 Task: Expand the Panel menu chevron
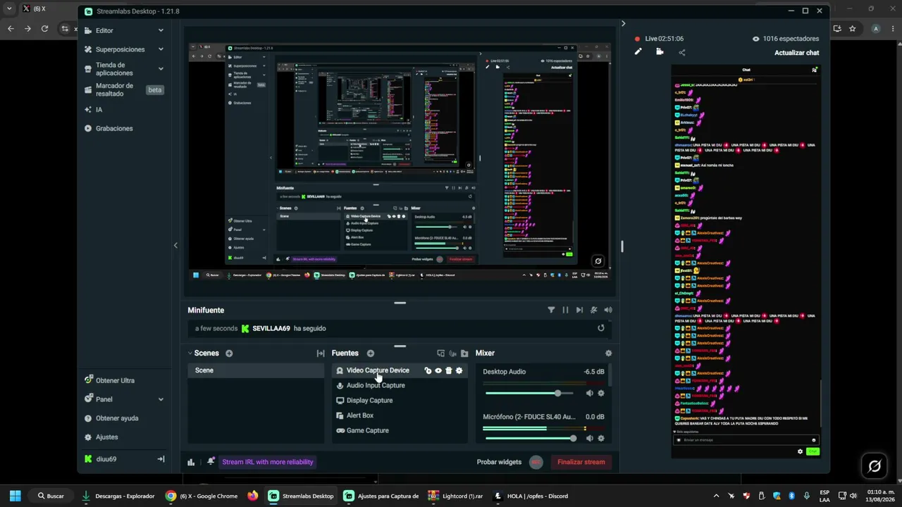click(x=161, y=399)
